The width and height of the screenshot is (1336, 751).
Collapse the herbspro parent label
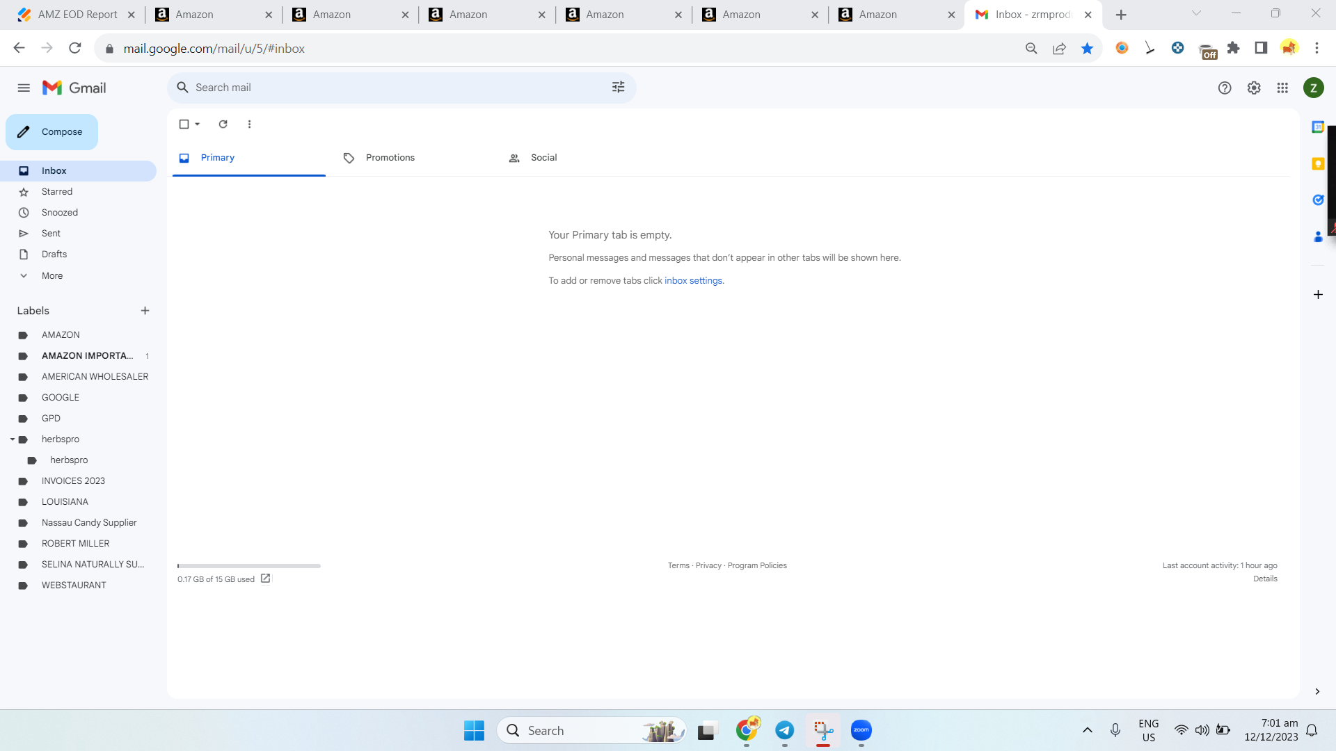[12, 439]
